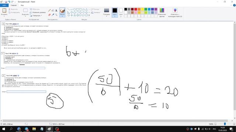
Task: Pick the orange color swatch
Action: tap(139, 9)
